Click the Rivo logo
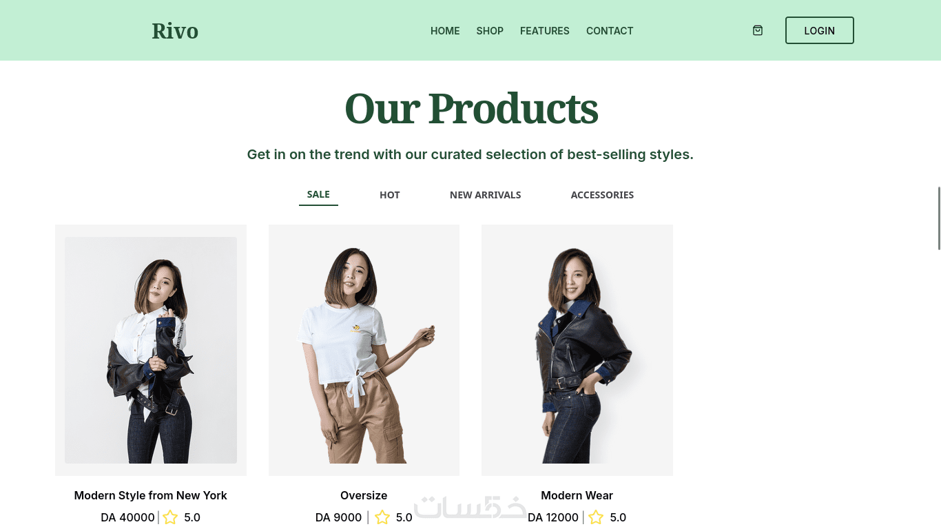 [175, 31]
